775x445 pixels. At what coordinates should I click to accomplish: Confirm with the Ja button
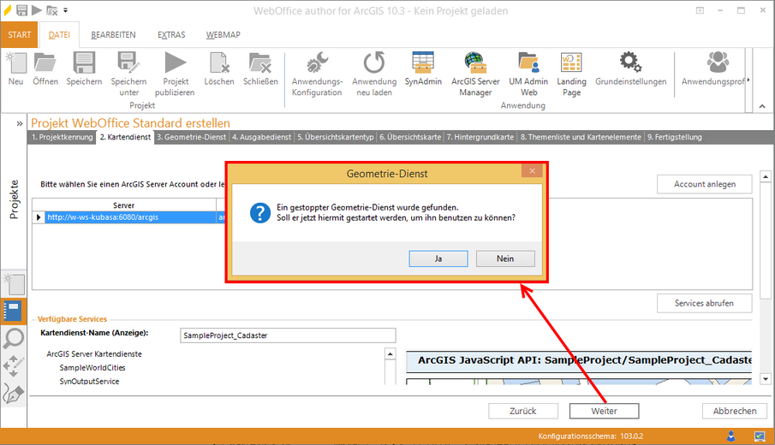[x=438, y=258]
